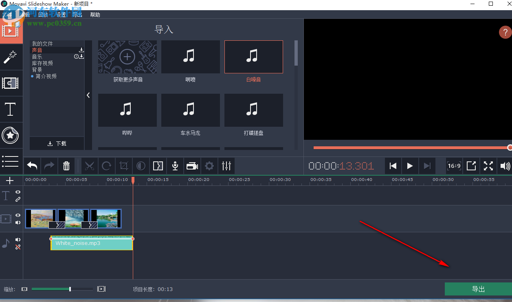
Task: Toggle the link icon on the titles track
Action: pyautogui.click(x=18, y=199)
